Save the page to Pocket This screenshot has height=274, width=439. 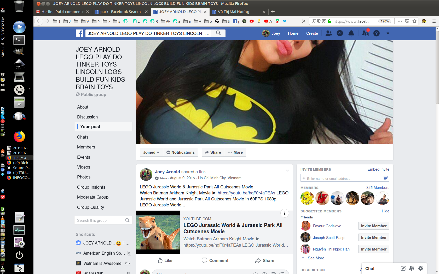(x=407, y=21)
